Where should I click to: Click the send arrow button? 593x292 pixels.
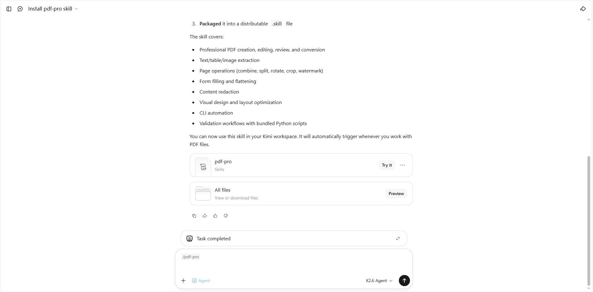click(404, 280)
